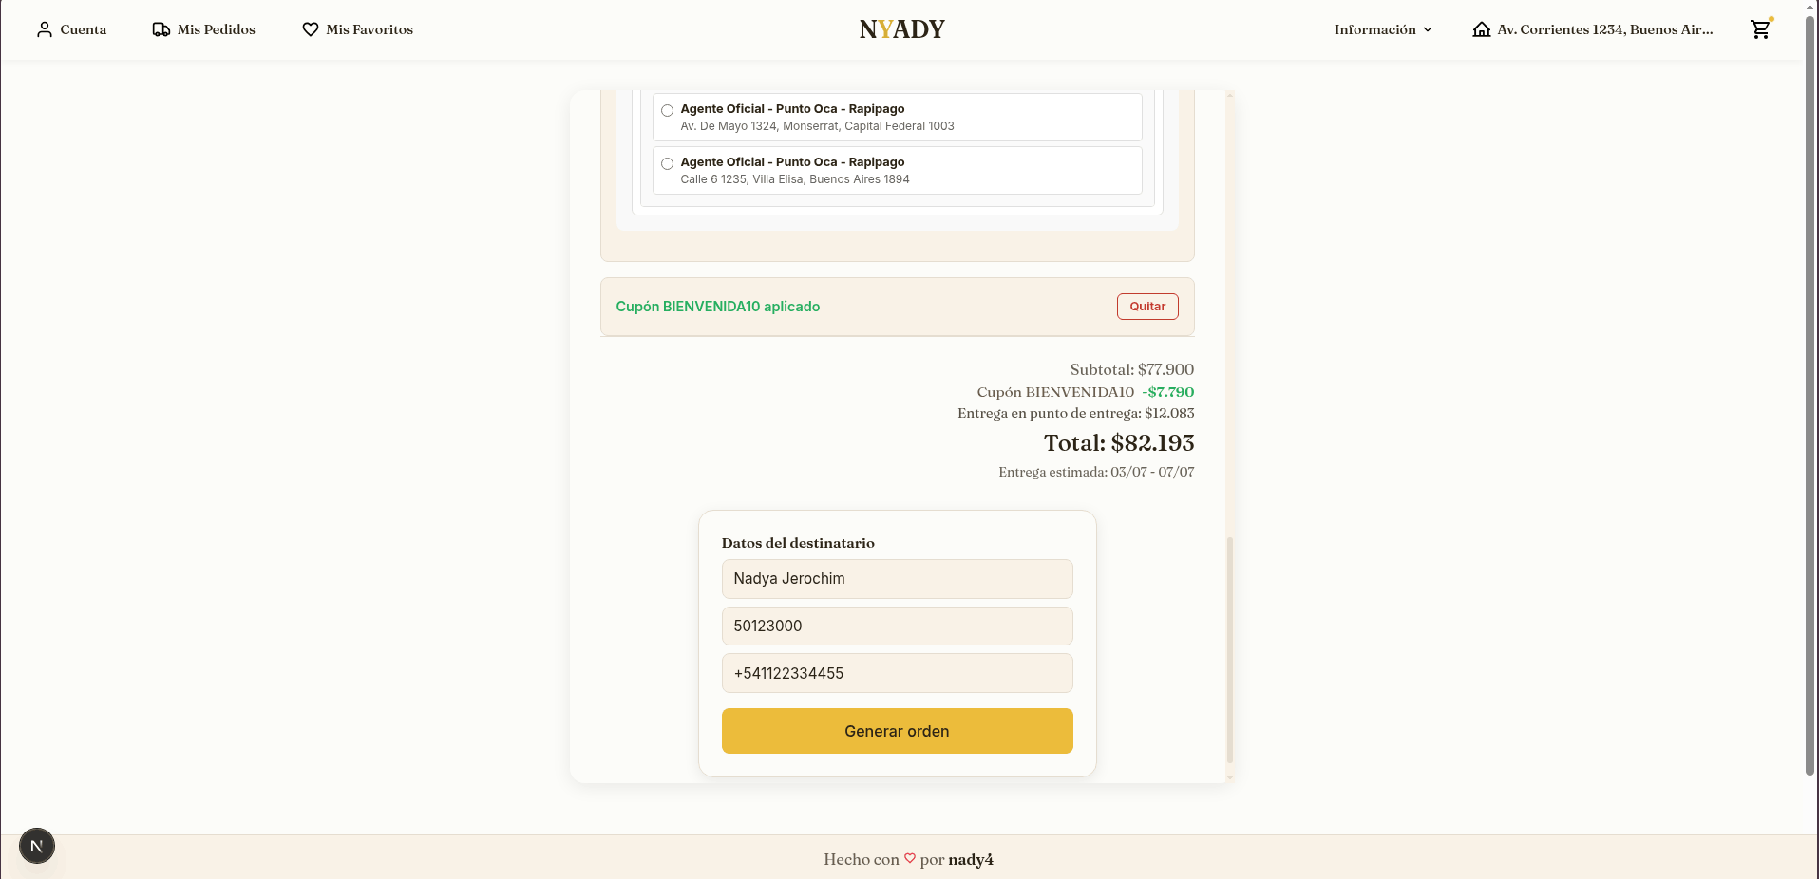Click the Subtotal: $77.900 line
The width and height of the screenshot is (1819, 879).
pos(1132,369)
